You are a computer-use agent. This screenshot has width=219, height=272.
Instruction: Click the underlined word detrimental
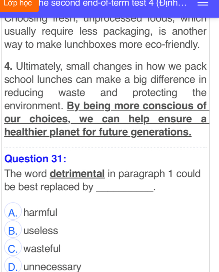pyautogui.click(x=77, y=174)
